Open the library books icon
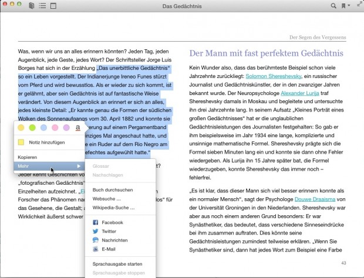Screen dimensions: 364x278 click(x=32, y=6)
